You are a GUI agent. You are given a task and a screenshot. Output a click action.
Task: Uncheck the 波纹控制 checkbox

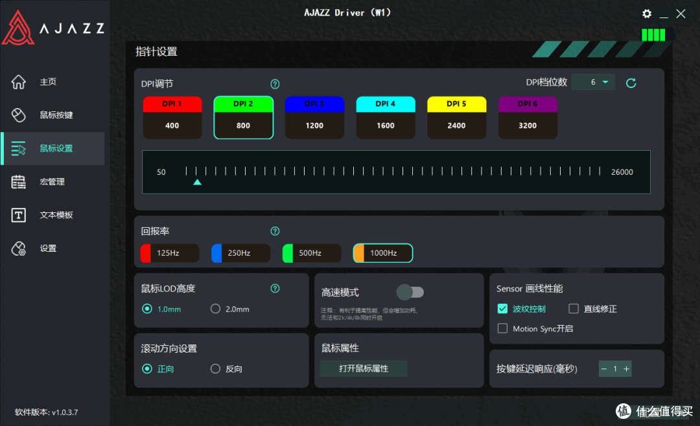pos(503,308)
